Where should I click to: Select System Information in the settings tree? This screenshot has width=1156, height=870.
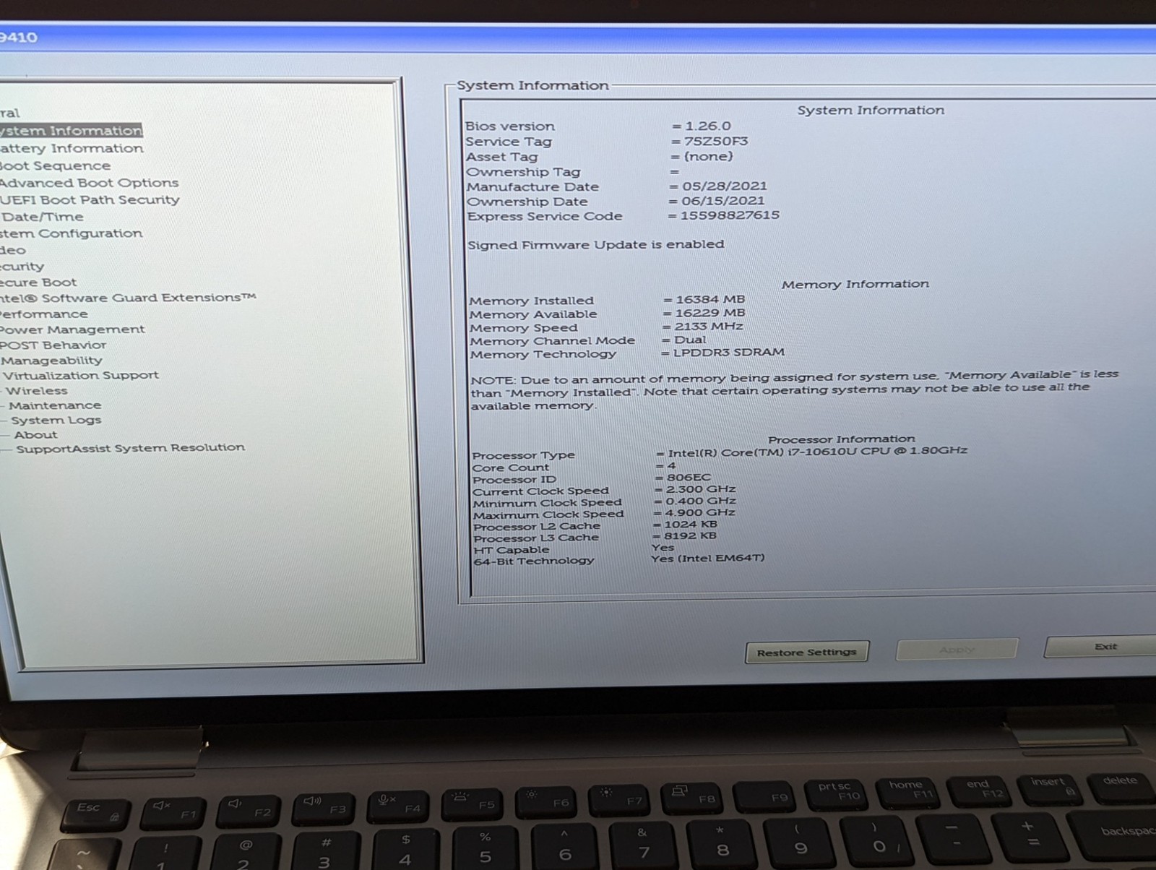coord(71,131)
